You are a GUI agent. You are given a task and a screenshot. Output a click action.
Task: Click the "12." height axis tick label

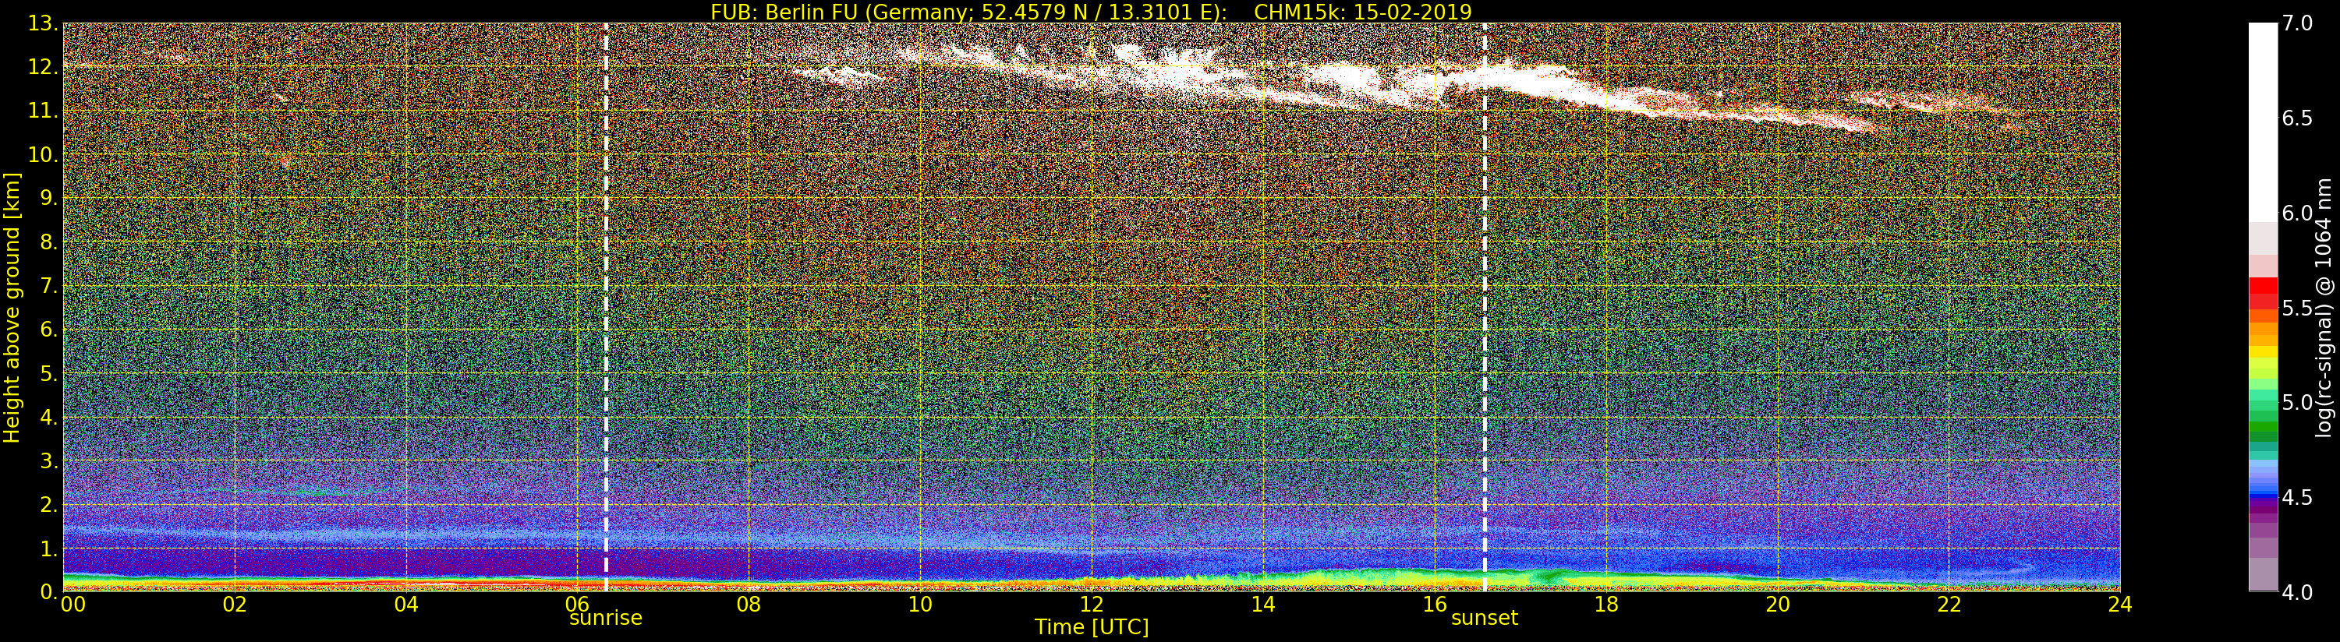pyautogui.click(x=43, y=67)
